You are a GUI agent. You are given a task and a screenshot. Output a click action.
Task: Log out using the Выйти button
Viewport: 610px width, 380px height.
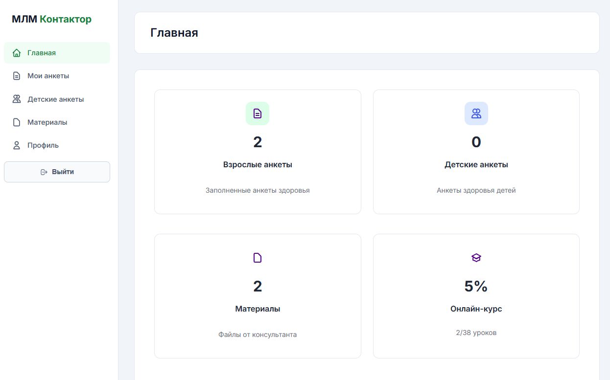coord(57,172)
